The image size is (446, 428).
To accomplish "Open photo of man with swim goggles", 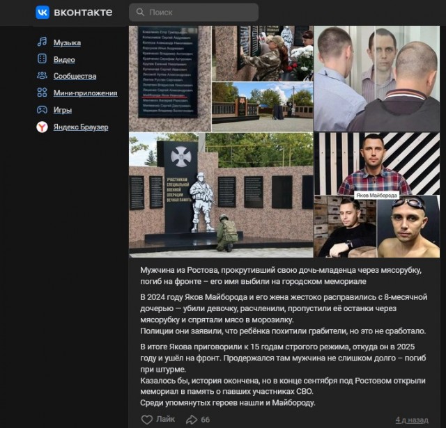I will coord(408,226).
